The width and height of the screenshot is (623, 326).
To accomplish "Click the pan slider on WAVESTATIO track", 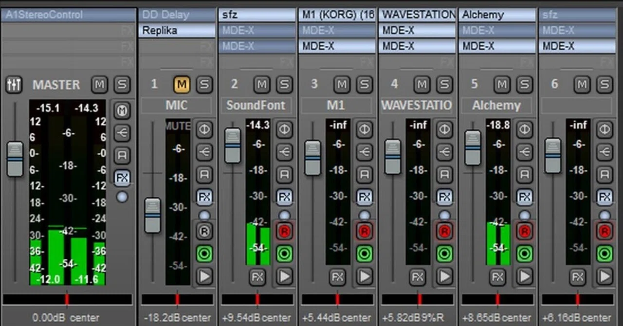I will 417,299.
